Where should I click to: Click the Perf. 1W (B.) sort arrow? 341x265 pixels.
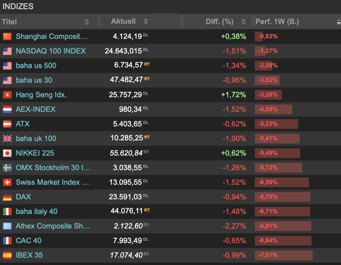pos(338,22)
